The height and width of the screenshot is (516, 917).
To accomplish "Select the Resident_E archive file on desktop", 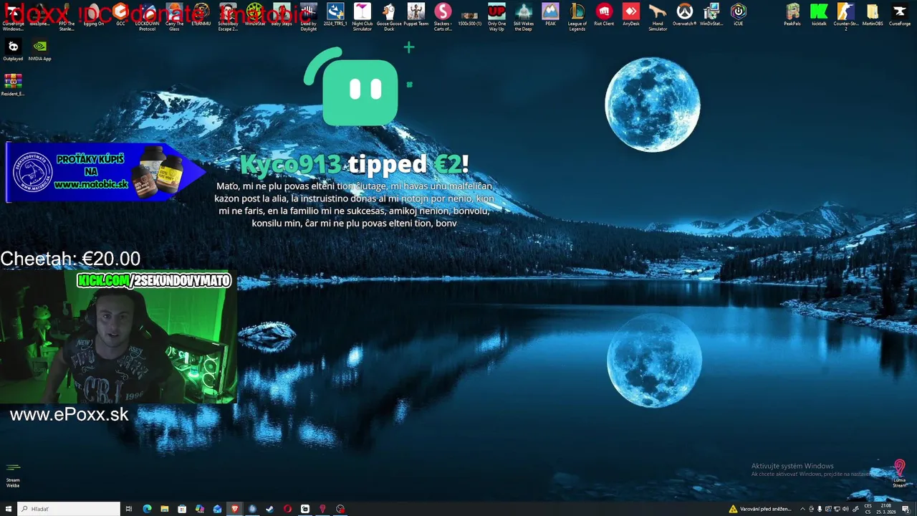I will tap(13, 85).
